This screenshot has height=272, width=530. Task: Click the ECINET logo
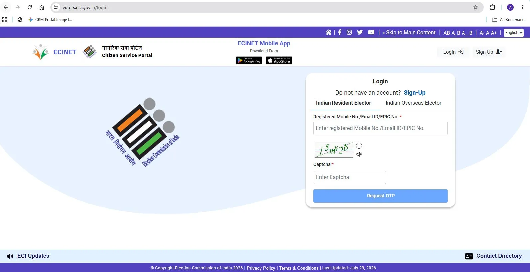click(x=55, y=52)
